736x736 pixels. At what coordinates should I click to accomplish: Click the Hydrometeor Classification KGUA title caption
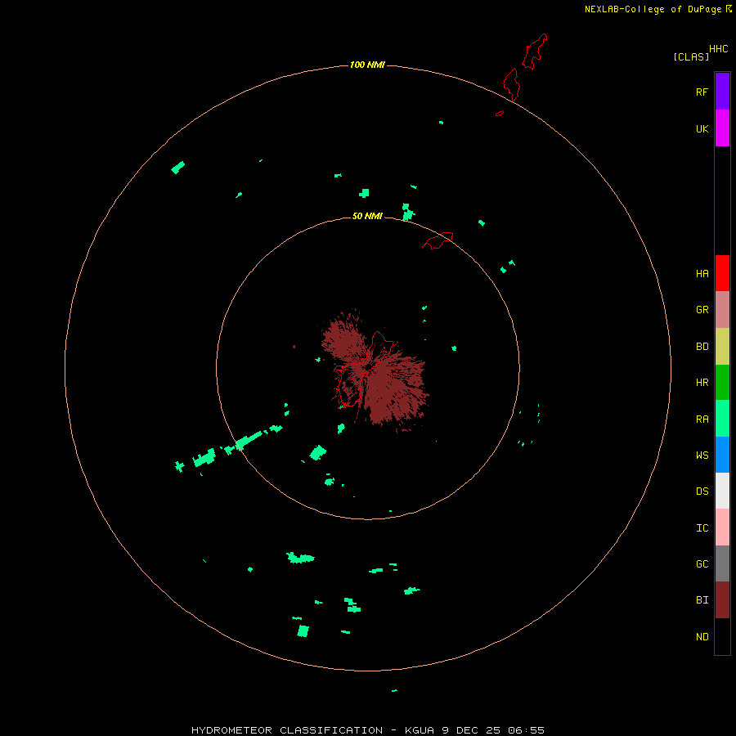[x=367, y=730]
